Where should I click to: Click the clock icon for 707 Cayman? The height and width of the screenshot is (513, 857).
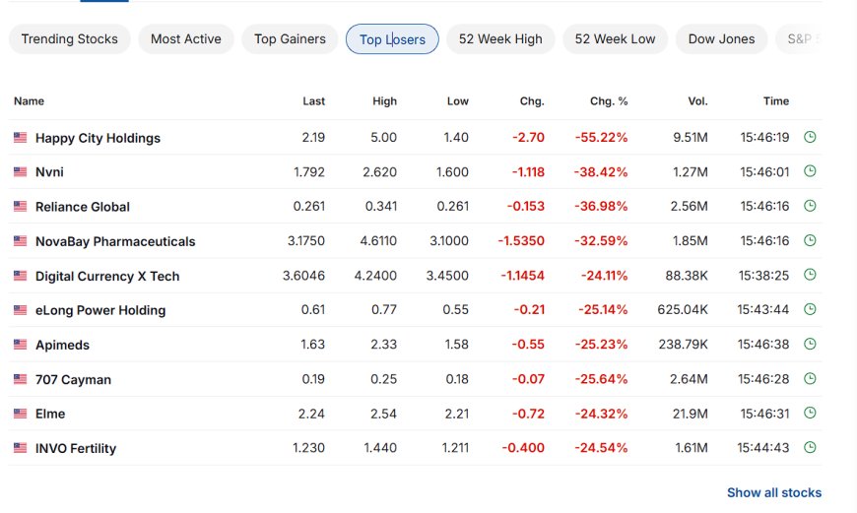810,378
